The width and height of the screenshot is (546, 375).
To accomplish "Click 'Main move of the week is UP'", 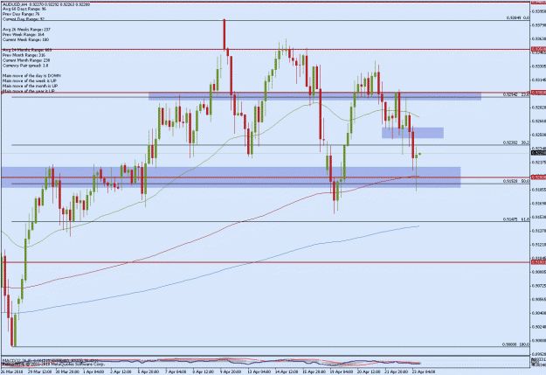I will [29, 80].
